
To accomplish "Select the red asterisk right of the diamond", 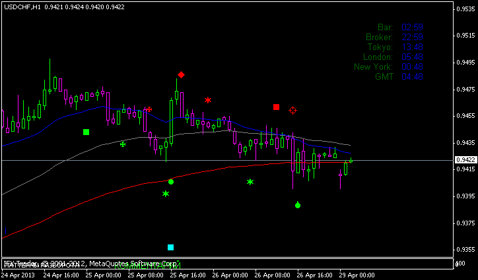I will 208,100.
